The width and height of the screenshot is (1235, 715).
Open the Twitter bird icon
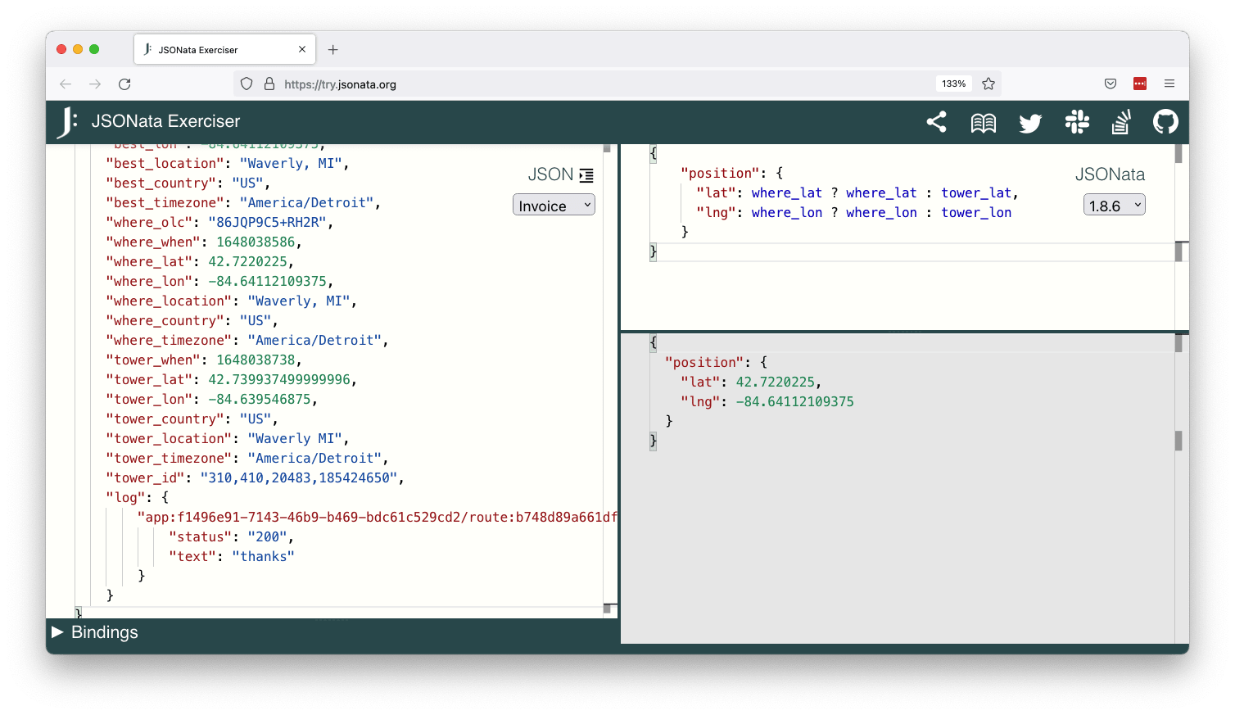click(1030, 123)
